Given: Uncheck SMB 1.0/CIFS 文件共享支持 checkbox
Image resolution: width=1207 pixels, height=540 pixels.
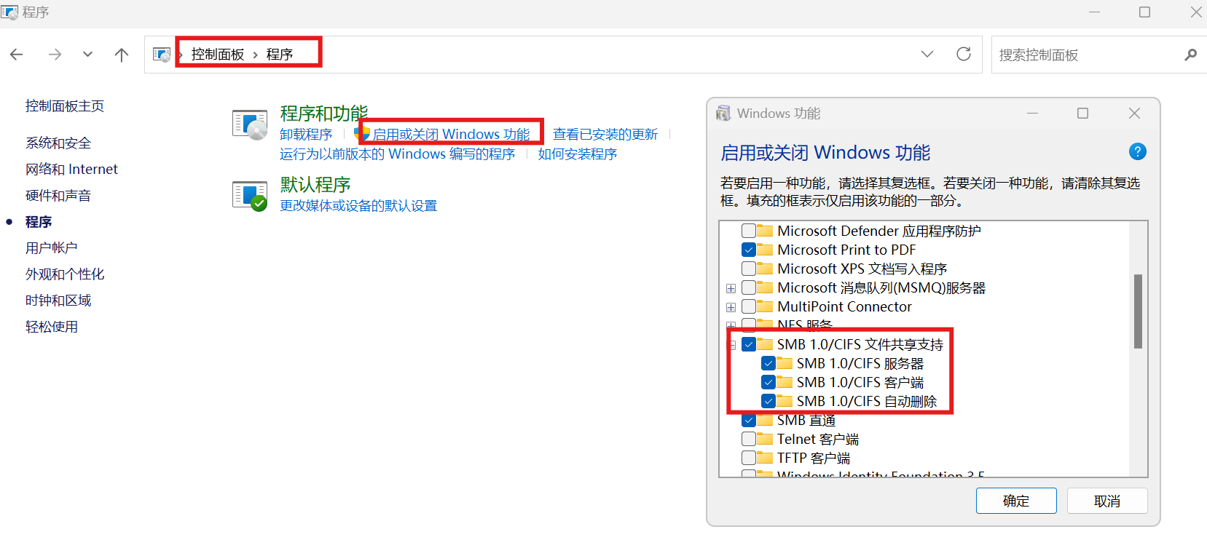Looking at the screenshot, I should (x=748, y=345).
